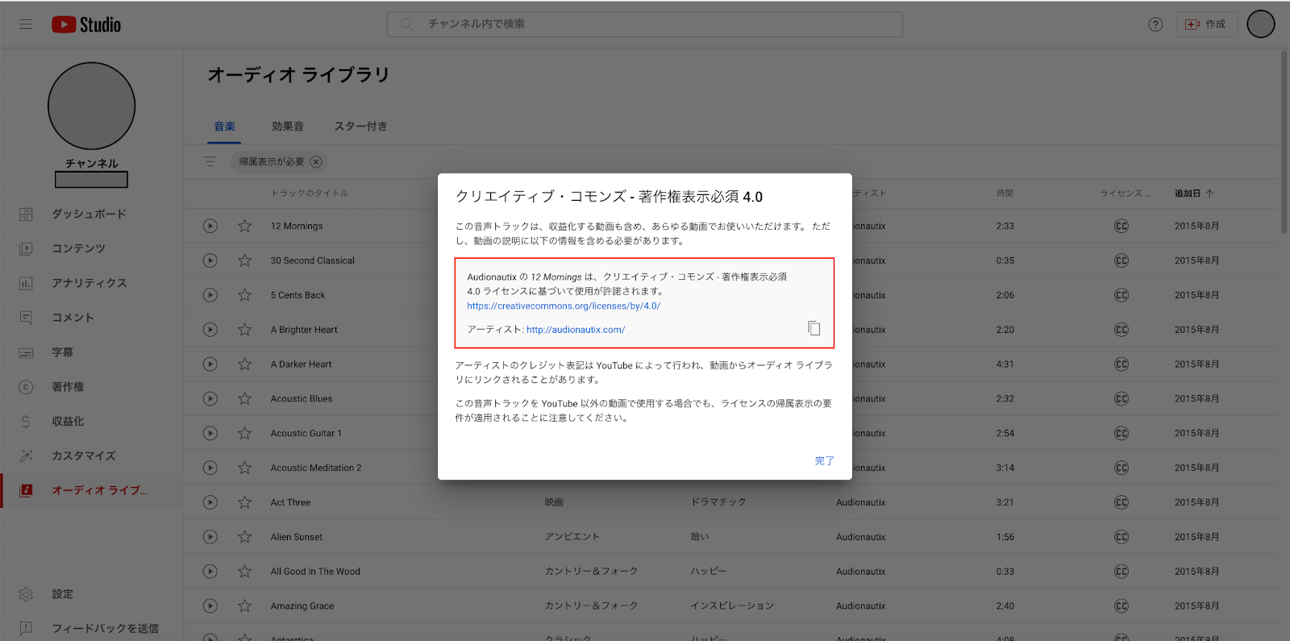This screenshot has height=641, width=1290.
Task: Open CC license icon for Amazing Grace
Action: pyautogui.click(x=1121, y=606)
